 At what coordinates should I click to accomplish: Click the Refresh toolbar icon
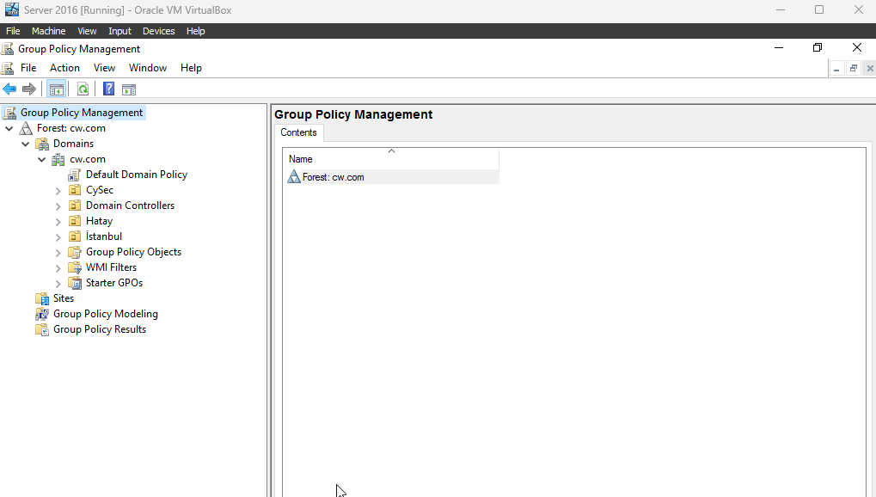point(83,89)
